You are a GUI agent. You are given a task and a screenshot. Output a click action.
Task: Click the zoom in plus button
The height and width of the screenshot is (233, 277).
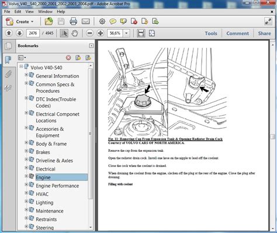pos(101,33)
